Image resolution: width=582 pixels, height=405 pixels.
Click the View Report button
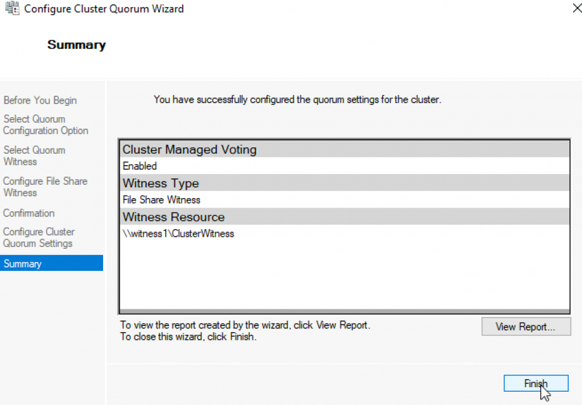526,327
